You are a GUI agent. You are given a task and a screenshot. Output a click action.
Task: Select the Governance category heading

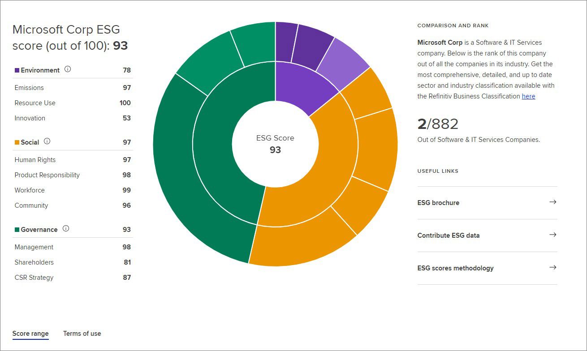[39, 230]
